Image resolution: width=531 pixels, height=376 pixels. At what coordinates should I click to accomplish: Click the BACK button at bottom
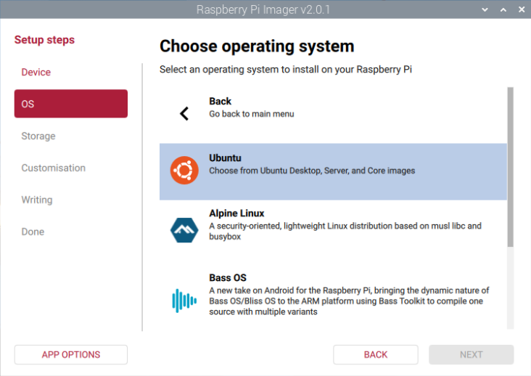(x=376, y=355)
